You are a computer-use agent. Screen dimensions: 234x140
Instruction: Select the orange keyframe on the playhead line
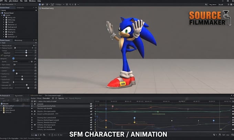tap(106, 120)
